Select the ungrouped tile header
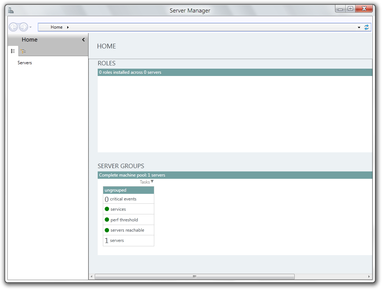 click(x=129, y=190)
